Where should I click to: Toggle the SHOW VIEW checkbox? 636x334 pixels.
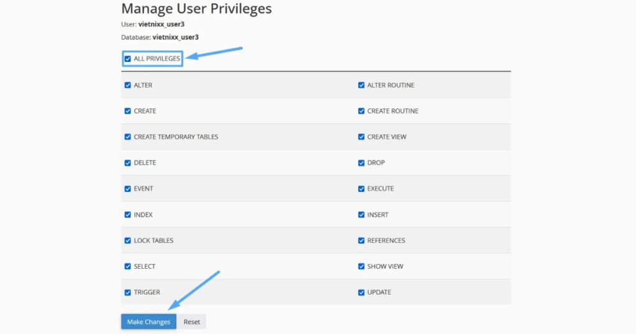[361, 266]
